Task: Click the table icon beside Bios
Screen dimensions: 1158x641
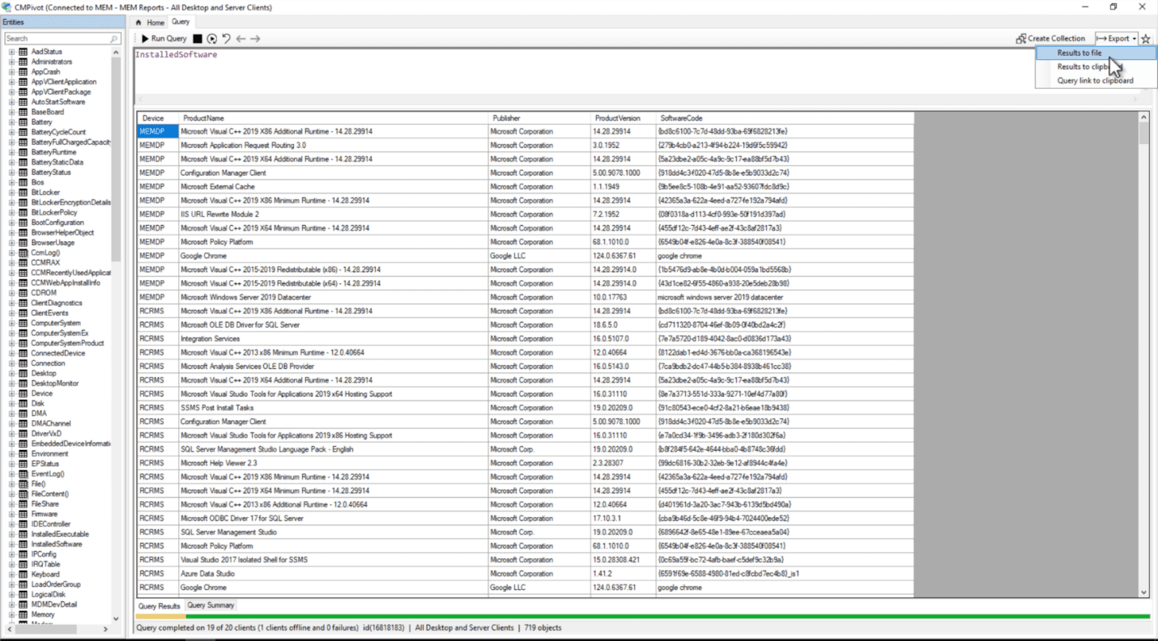Action: pyautogui.click(x=23, y=183)
